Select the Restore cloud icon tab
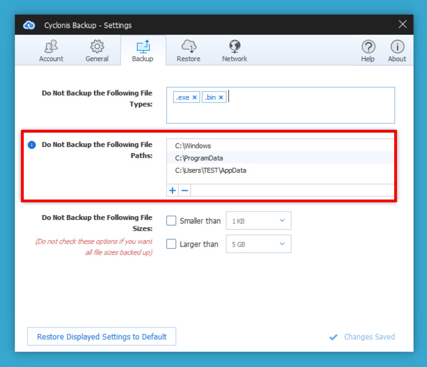 [188, 46]
